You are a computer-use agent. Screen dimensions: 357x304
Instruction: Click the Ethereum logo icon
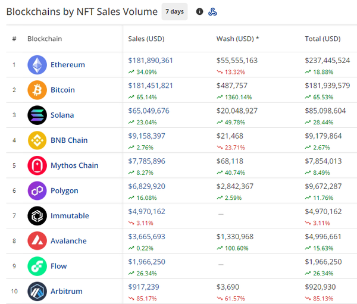point(37,65)
